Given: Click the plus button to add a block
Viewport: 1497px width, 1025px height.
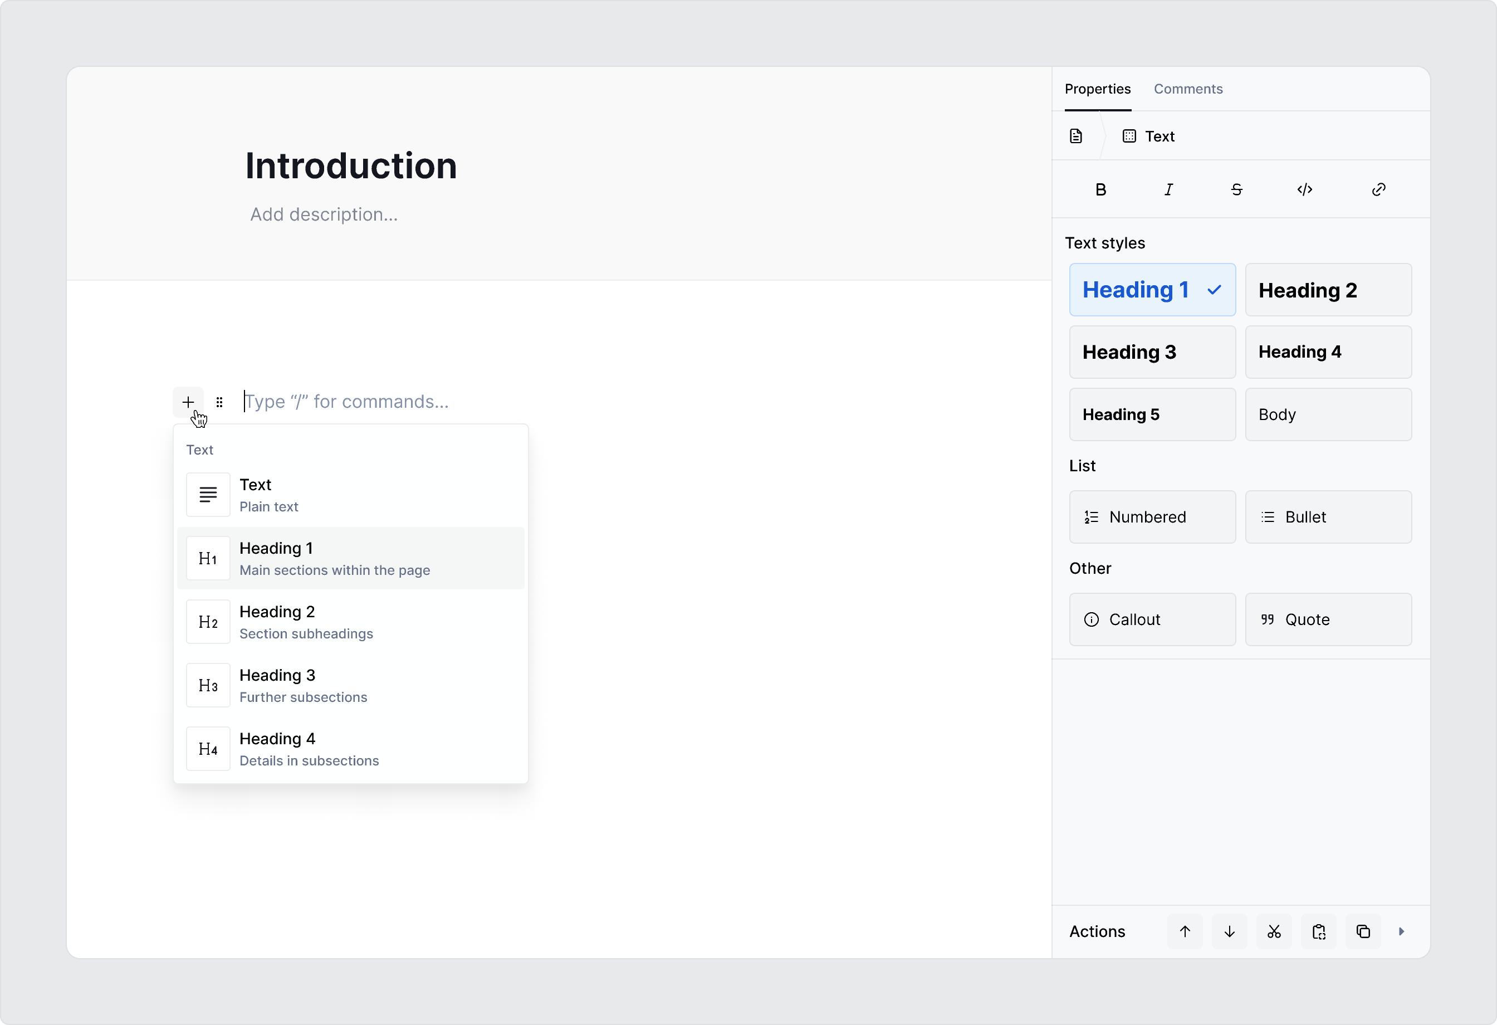Looking at the screenshot, I should click(x=188, y=402).
